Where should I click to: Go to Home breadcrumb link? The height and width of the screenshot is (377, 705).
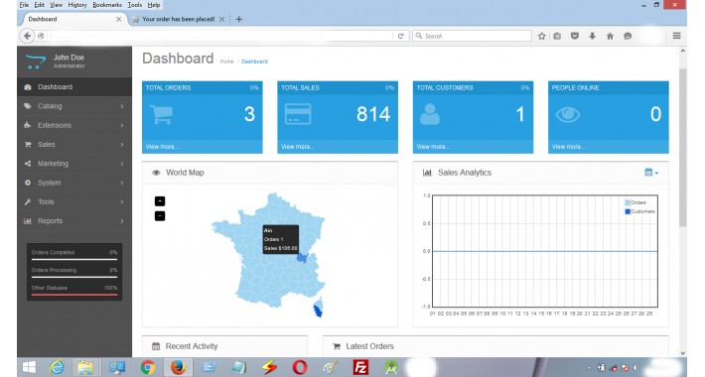coord(226,62)
